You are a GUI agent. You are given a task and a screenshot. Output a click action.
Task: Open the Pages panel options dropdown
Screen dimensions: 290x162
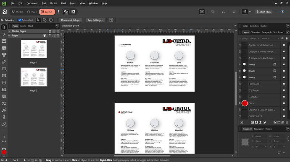tap(57, 26)
